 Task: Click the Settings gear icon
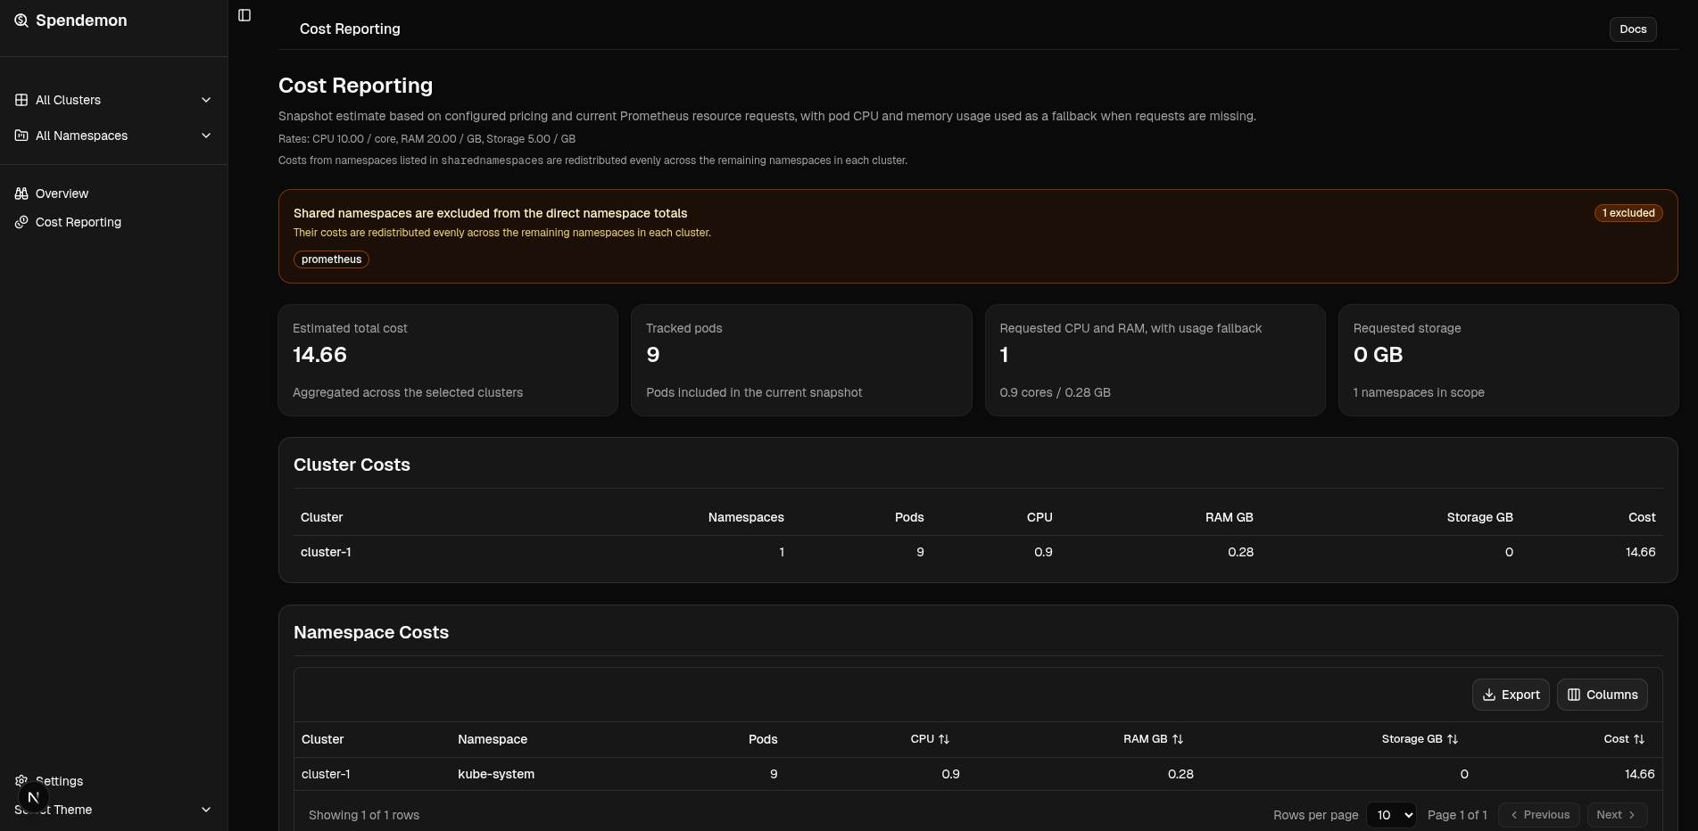point(20,781)
